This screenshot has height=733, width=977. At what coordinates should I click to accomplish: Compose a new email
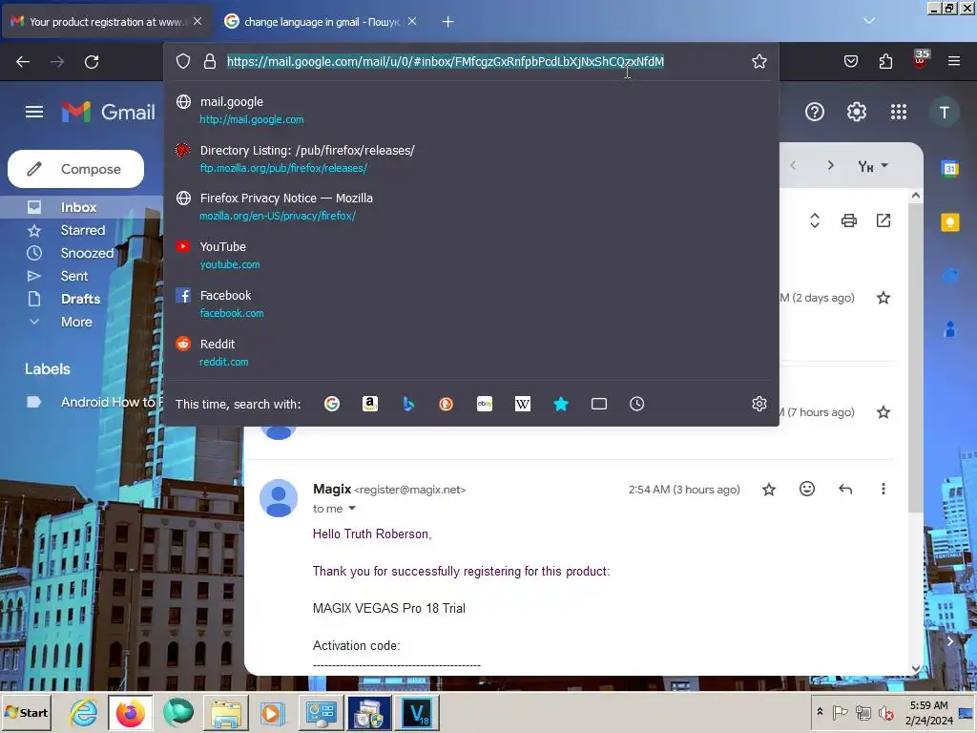(76, 169)
